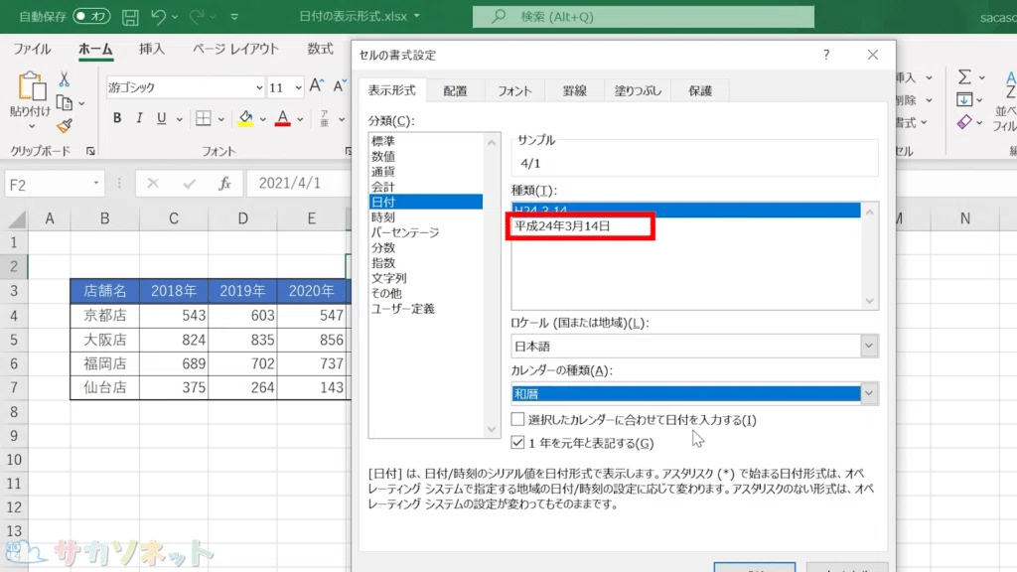The width and height of the screenshot is (1017, 572).
Task: Click the confirm checkmark in formula bar
Action: pos(189,184)
